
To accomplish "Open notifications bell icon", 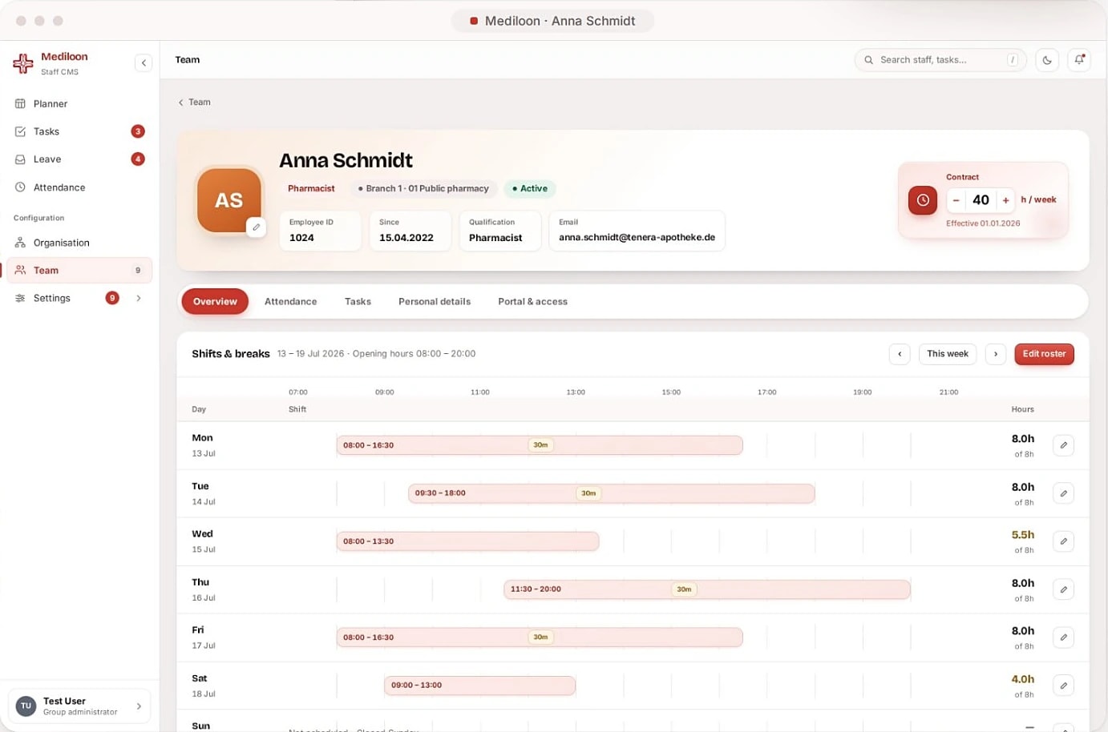I will 1079,60.
